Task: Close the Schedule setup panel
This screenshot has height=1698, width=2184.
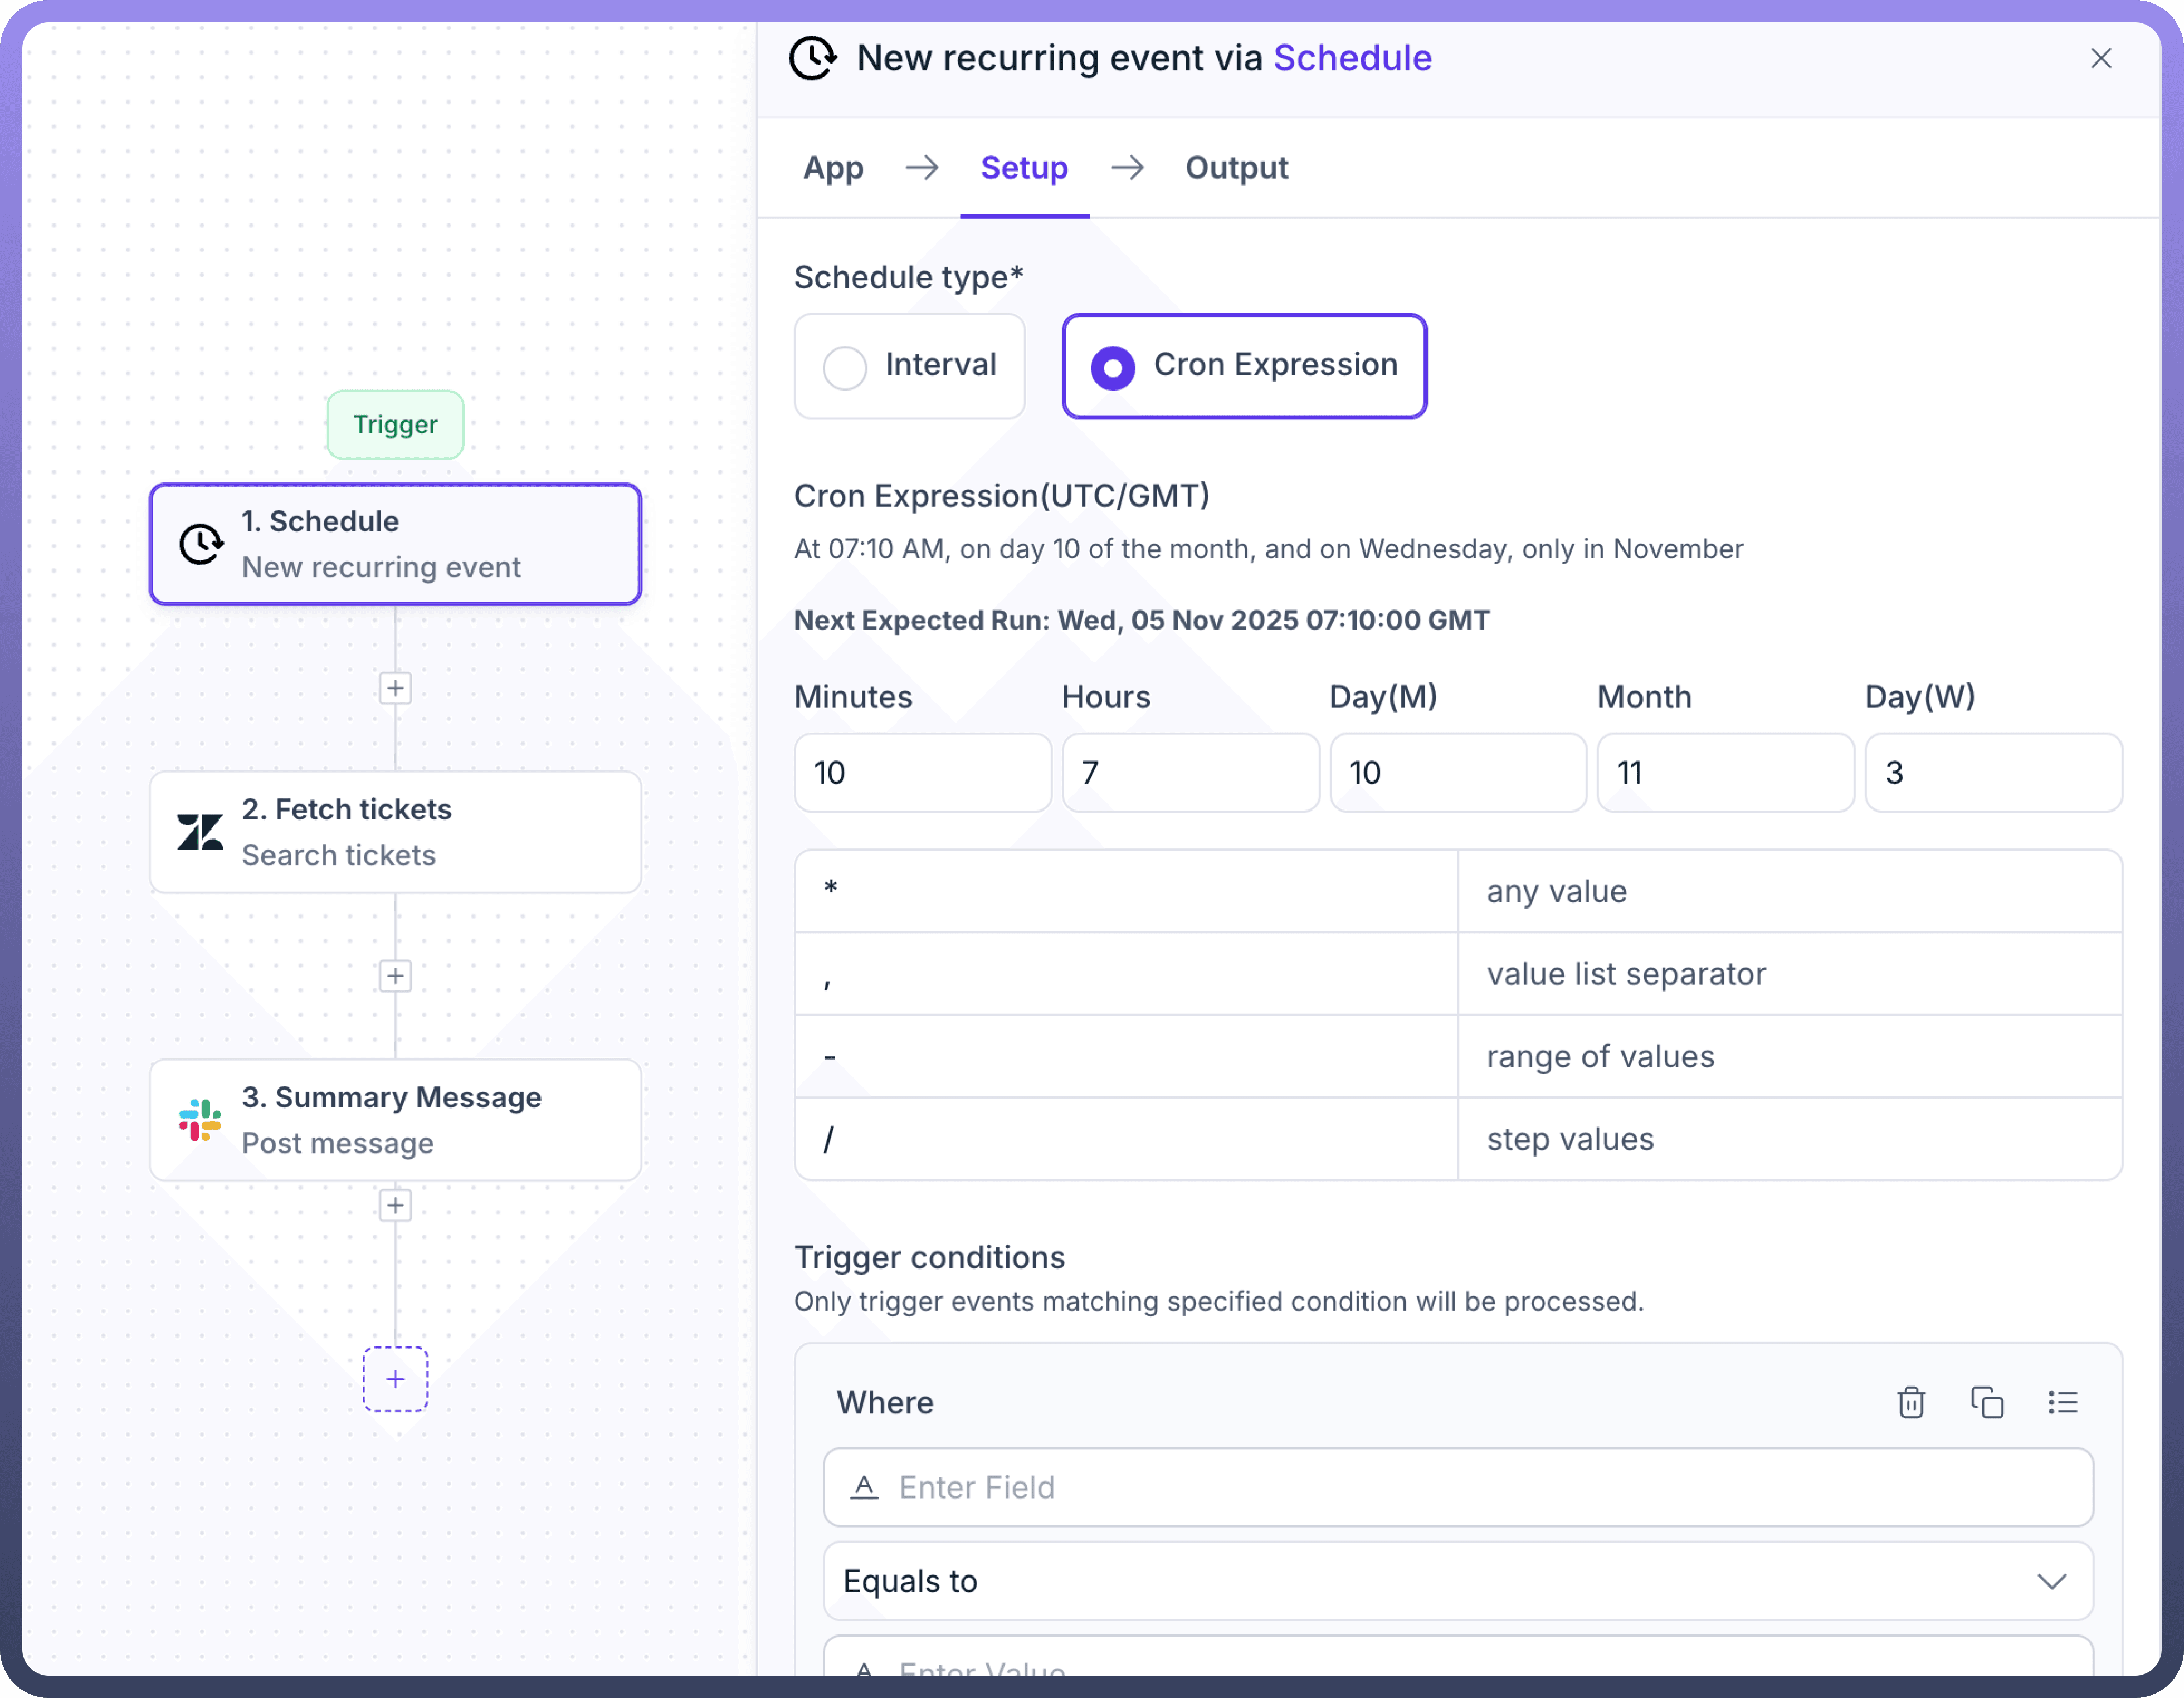Action: click(x=2101, y=58)
